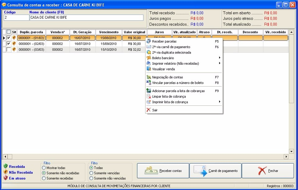This screenshot has width=298, height=190.
Task: Click the Duplic./parcela column header
Action: tap(31, 32)
